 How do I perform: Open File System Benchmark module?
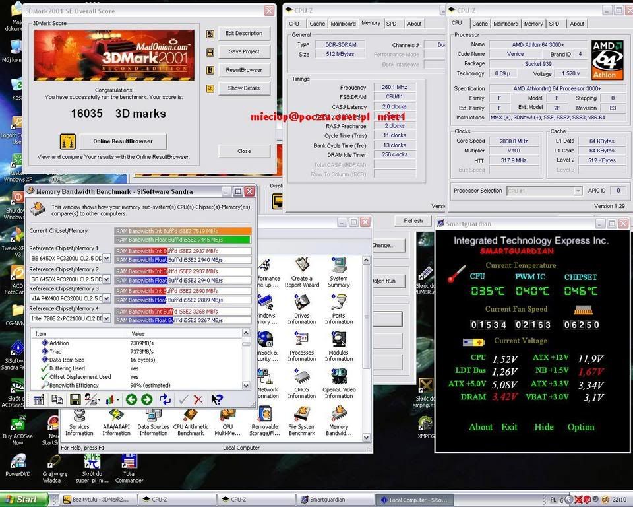(302, 422)
